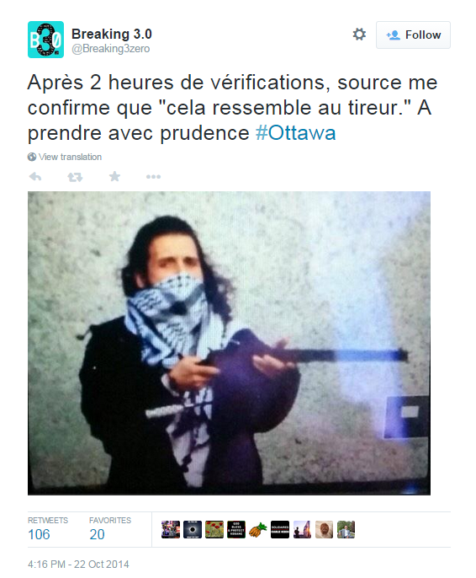
Task: Click the @Breaking3zero handle
Action: (x=110, y=49)
